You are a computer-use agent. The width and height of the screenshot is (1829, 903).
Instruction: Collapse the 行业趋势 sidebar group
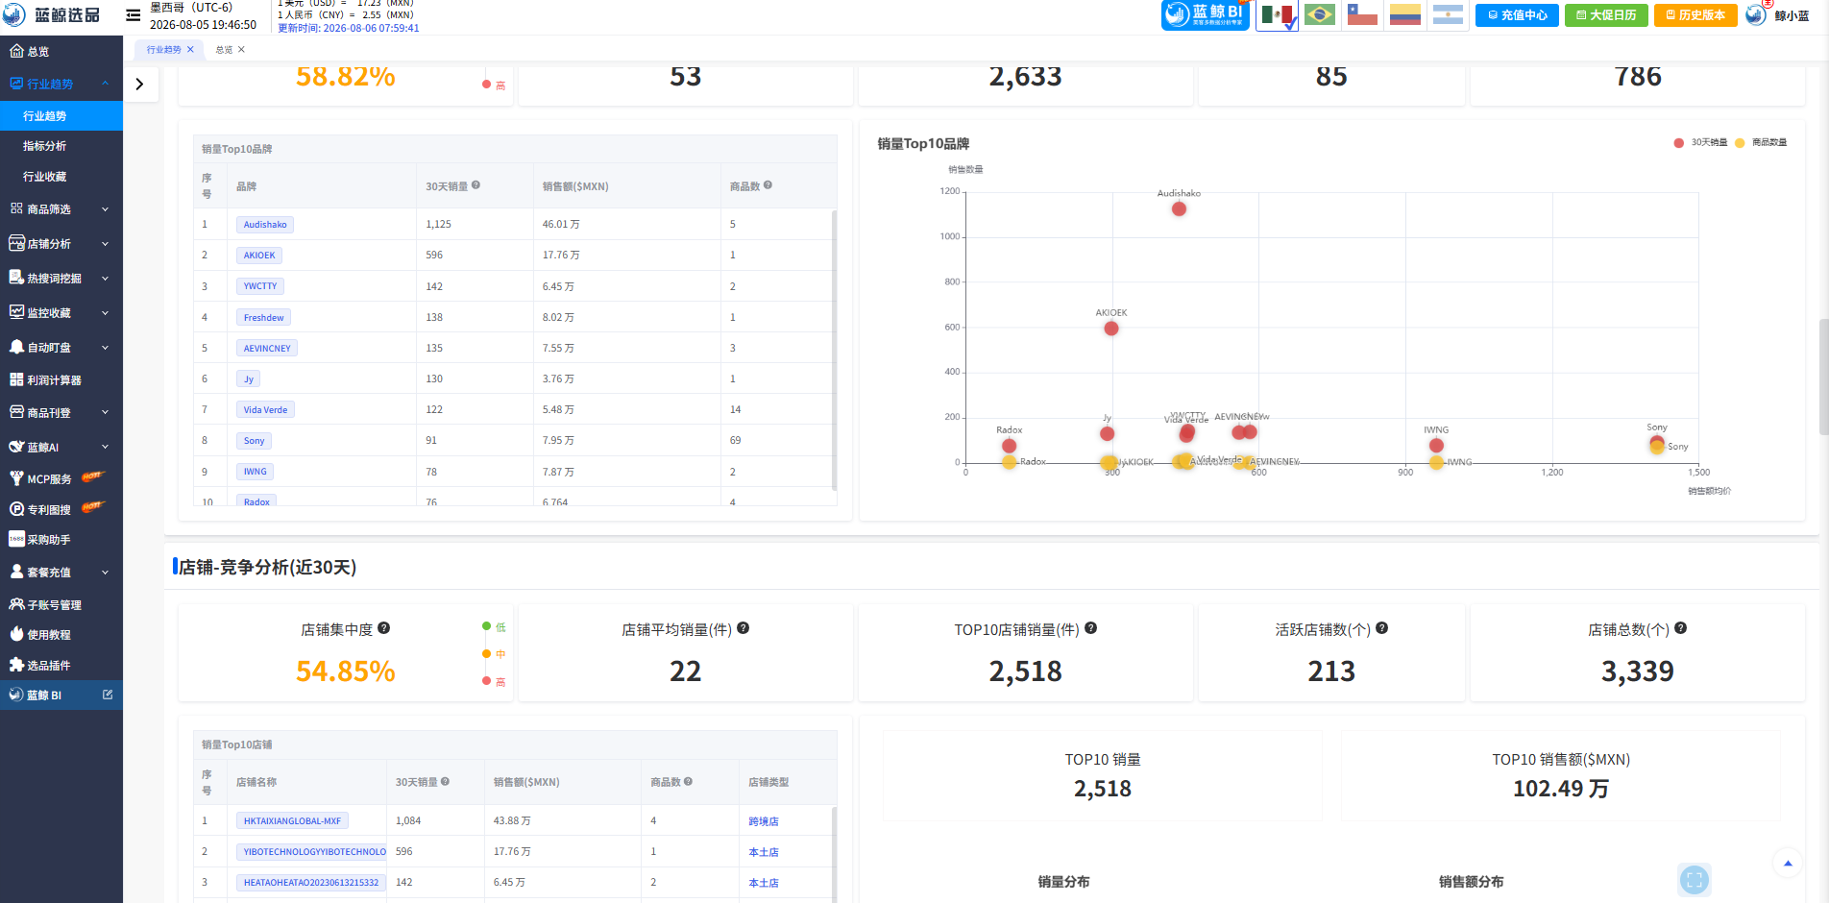(x=61, y=85)
